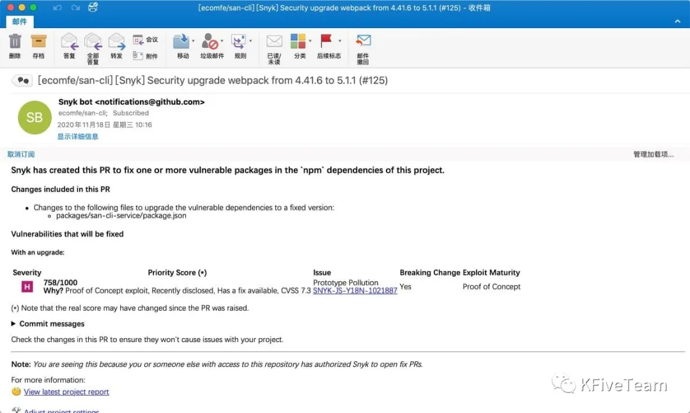690x413 pixels.
Task: Expand the Rules dropdown arrow
Action: pyautogui.click(x=250, y=41)
